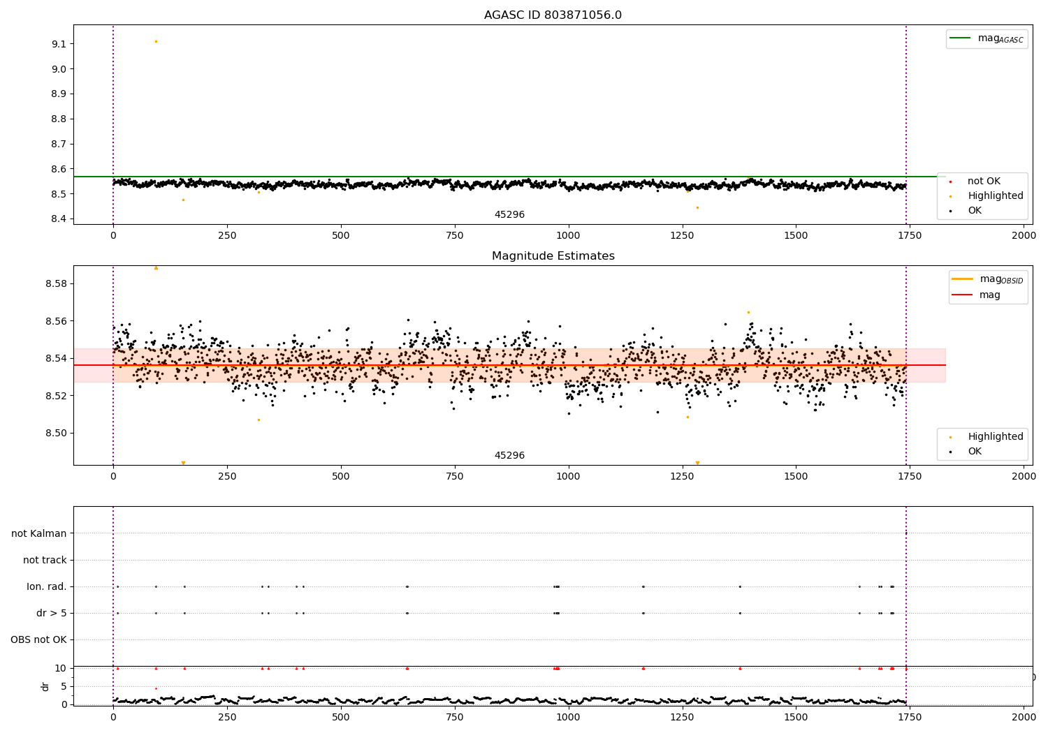The image size is (1048, 733).
Task: Click the plot title AGASC ID 803871056.0
Action: coord(553,15)
